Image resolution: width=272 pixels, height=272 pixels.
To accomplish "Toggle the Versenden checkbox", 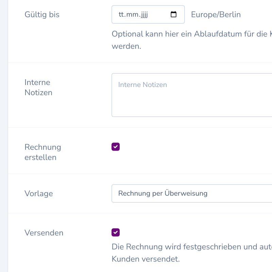I will tap(116, 233).
